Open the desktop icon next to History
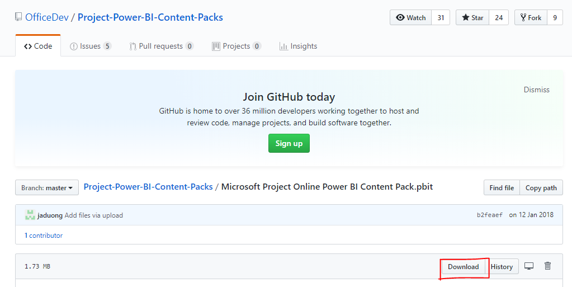The height and width of the screenshot is (287, 572). pyautogui.click(x=528, y=266)
